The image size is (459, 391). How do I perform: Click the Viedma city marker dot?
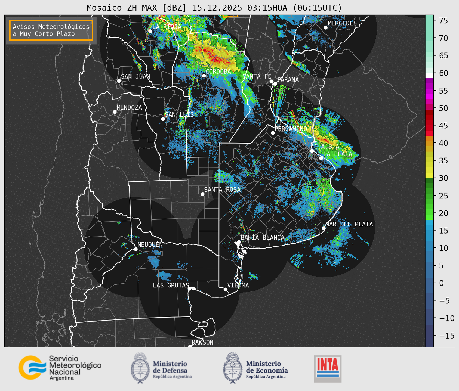[x=225, y=289]
